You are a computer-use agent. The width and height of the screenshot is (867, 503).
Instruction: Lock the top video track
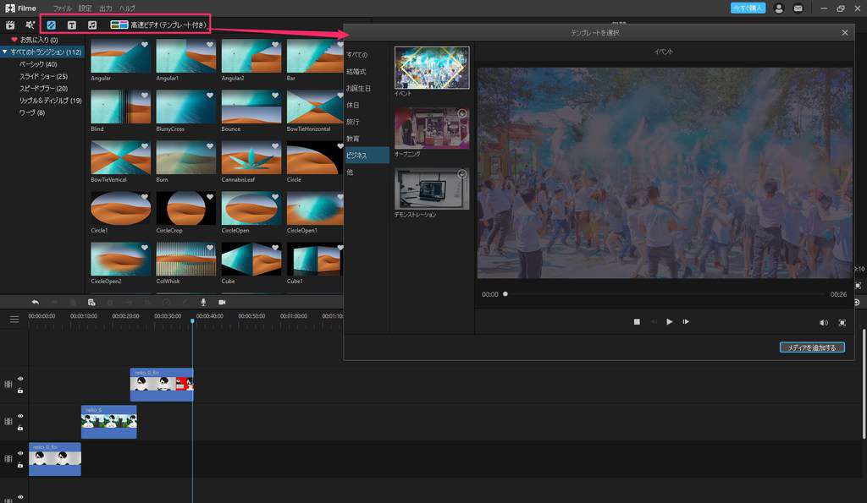20,391
